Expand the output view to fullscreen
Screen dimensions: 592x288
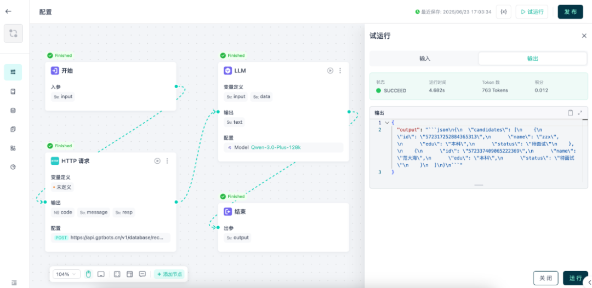tap(580, 113)
